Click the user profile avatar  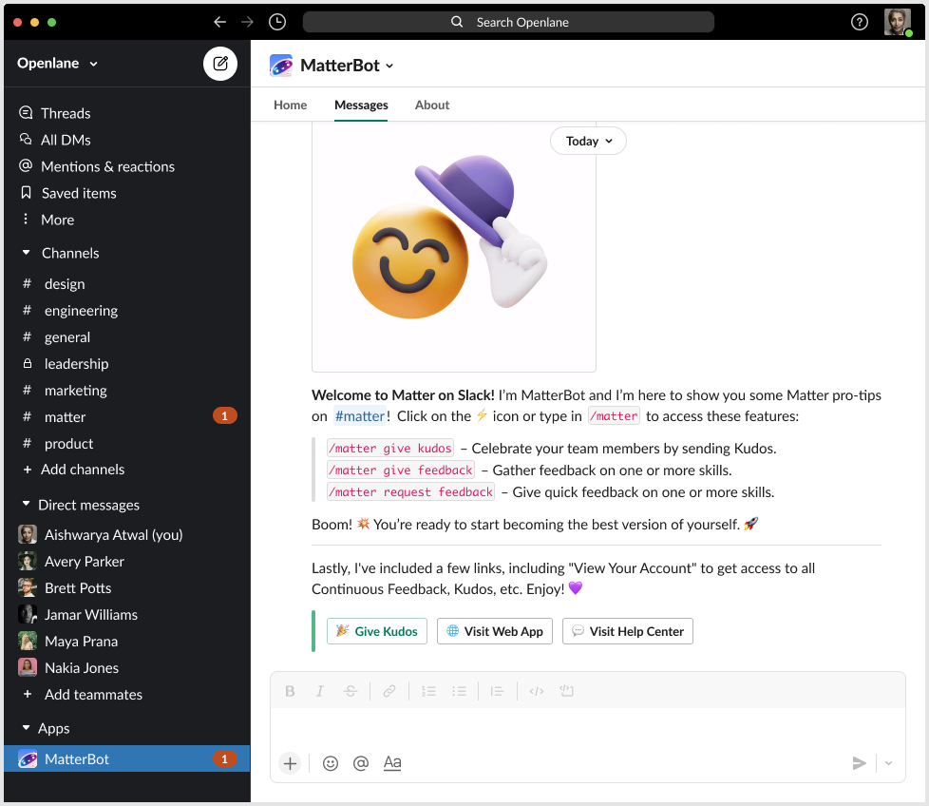897,22
